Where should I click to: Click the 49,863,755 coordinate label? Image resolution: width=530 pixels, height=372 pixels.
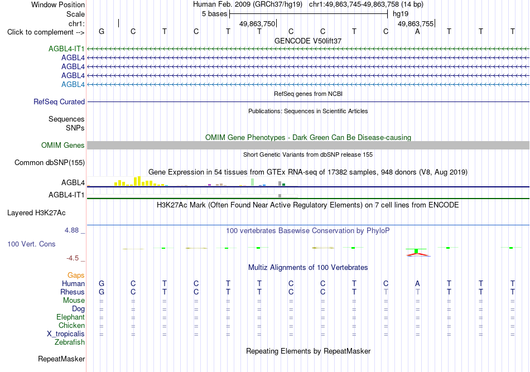[x=416, y=23]
